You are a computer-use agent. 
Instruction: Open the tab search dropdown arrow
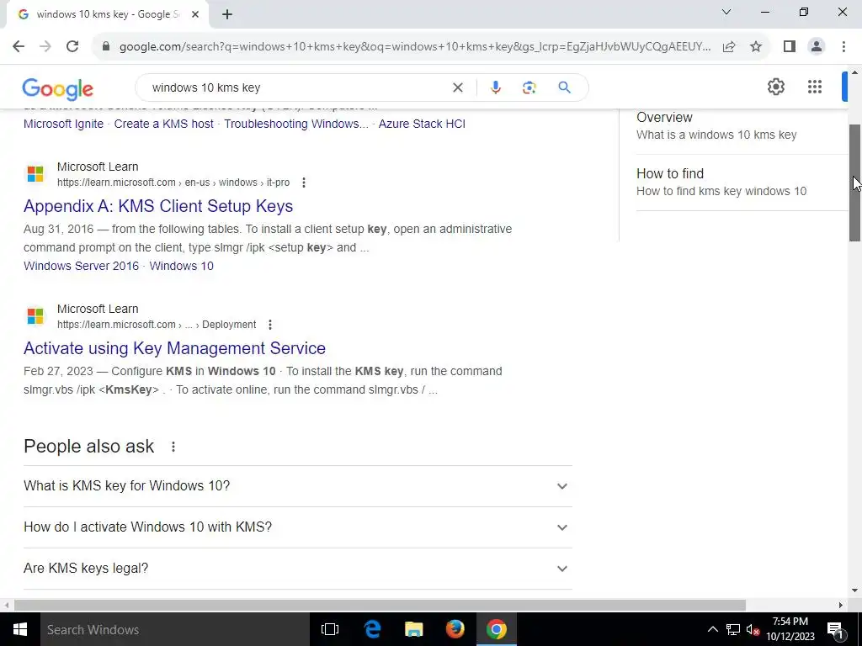point(726,12)
